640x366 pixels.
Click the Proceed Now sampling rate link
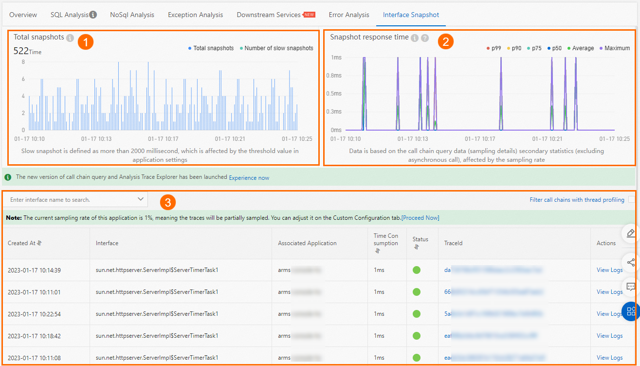coord(420,218)
